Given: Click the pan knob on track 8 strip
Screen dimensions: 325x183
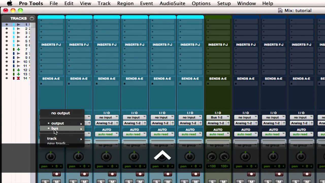Looking at the screenshot, I should [245, 157].
